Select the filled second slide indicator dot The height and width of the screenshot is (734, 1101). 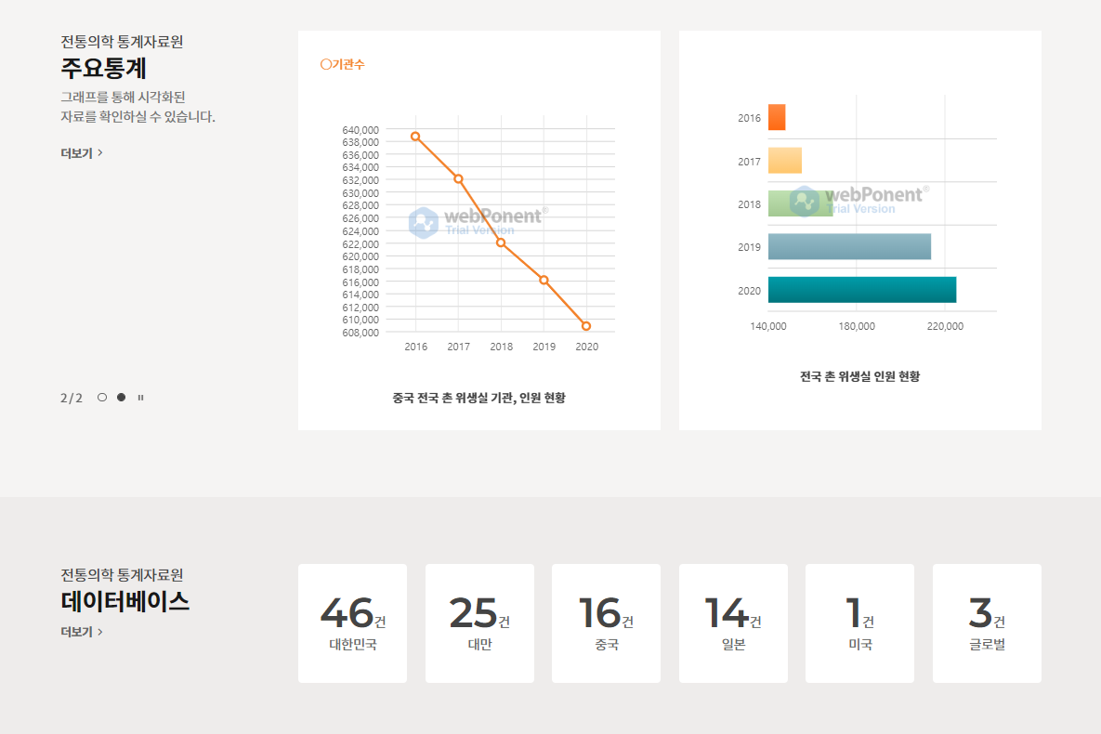pyautogui.click(x=121, y=398)
